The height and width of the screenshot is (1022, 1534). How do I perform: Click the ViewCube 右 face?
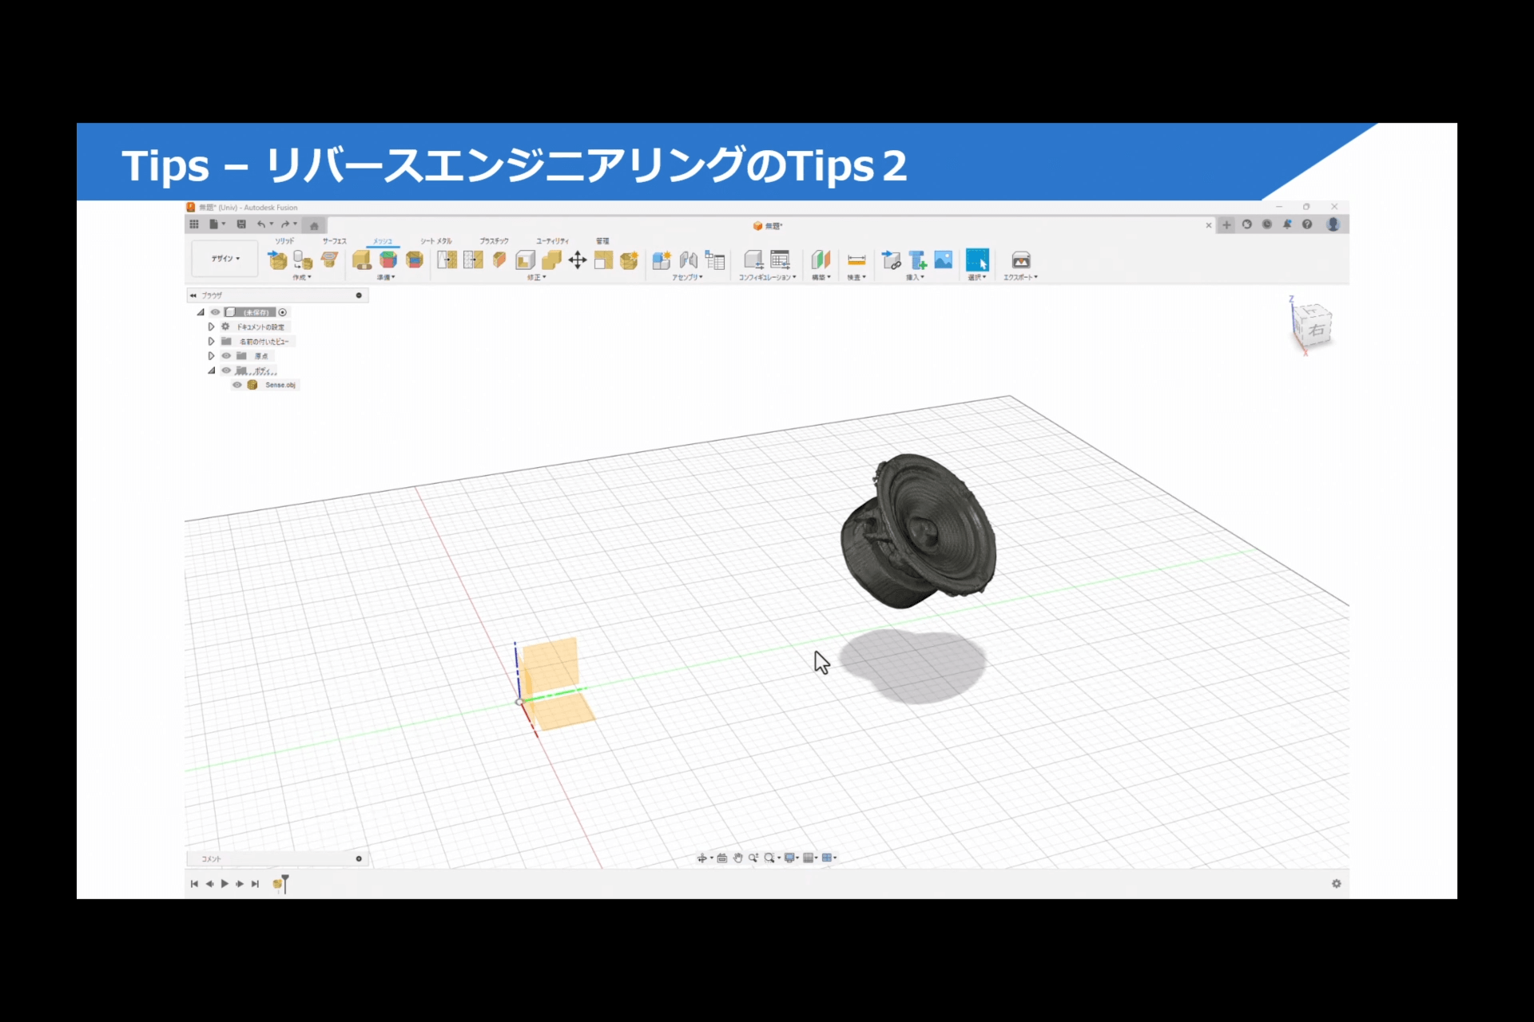pos(1317,329)
